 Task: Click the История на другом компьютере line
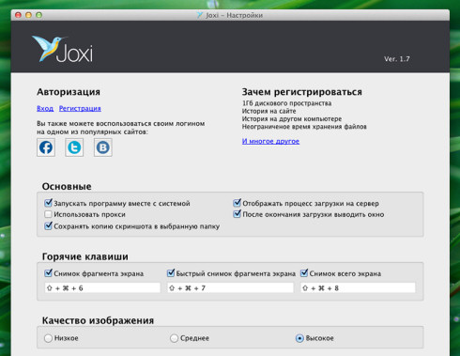click(292, 118)
